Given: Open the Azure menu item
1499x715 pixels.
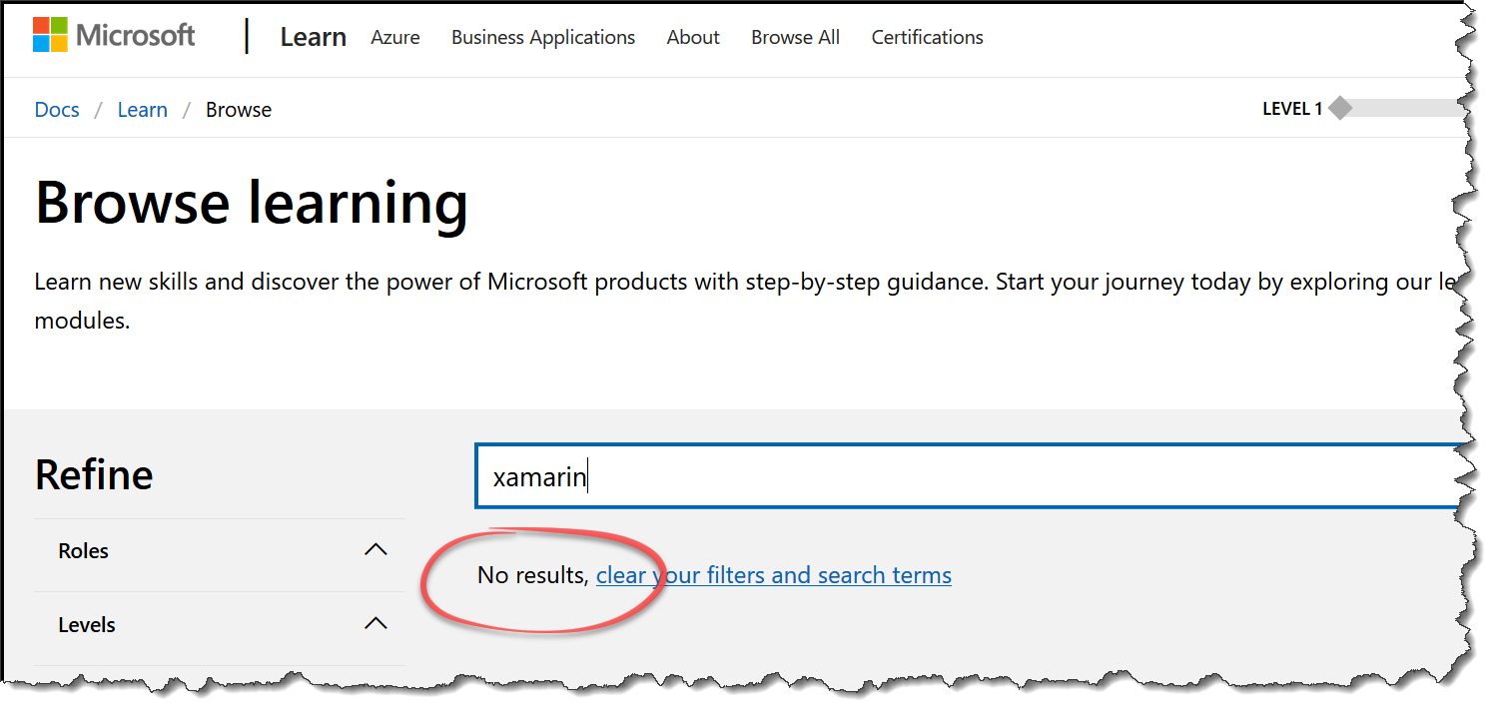Looking at the screenshot, I should 395,37.
